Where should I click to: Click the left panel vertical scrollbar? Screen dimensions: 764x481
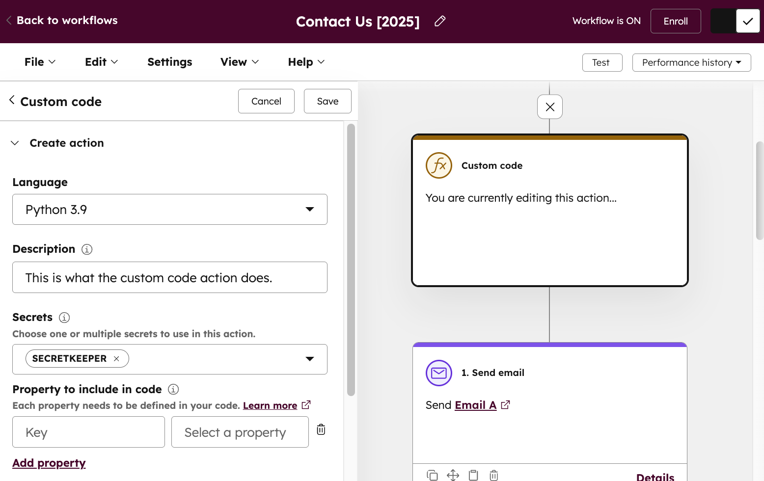(x=351, y=260)
